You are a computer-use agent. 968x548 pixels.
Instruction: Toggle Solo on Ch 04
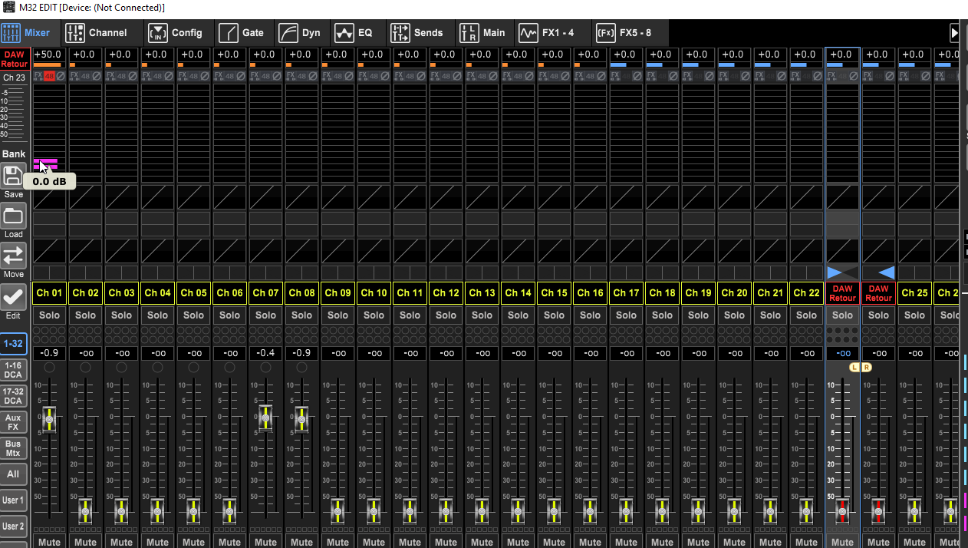click(157, 315)
